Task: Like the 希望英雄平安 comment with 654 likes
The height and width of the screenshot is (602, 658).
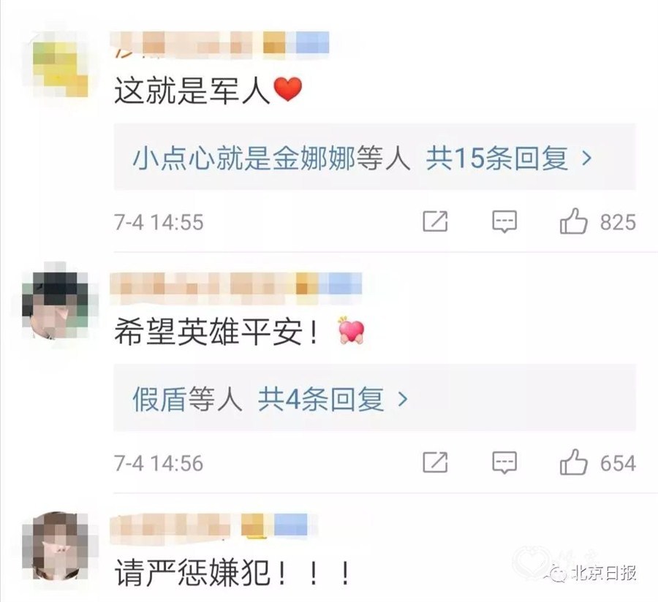Action: (573, 462)
